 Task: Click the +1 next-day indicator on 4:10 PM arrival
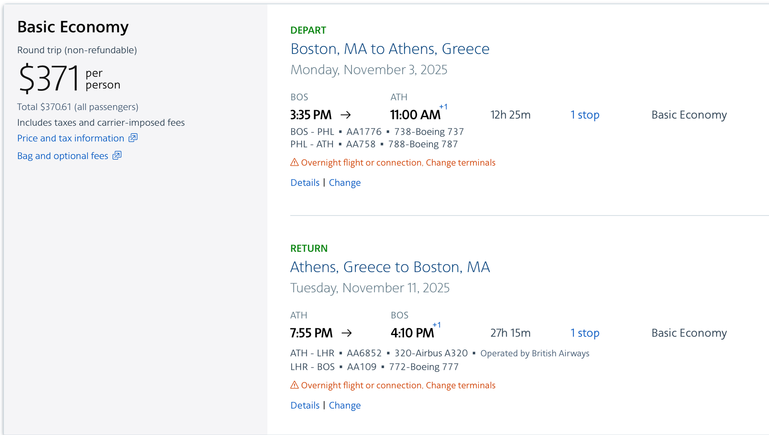(x=437, y=325)
